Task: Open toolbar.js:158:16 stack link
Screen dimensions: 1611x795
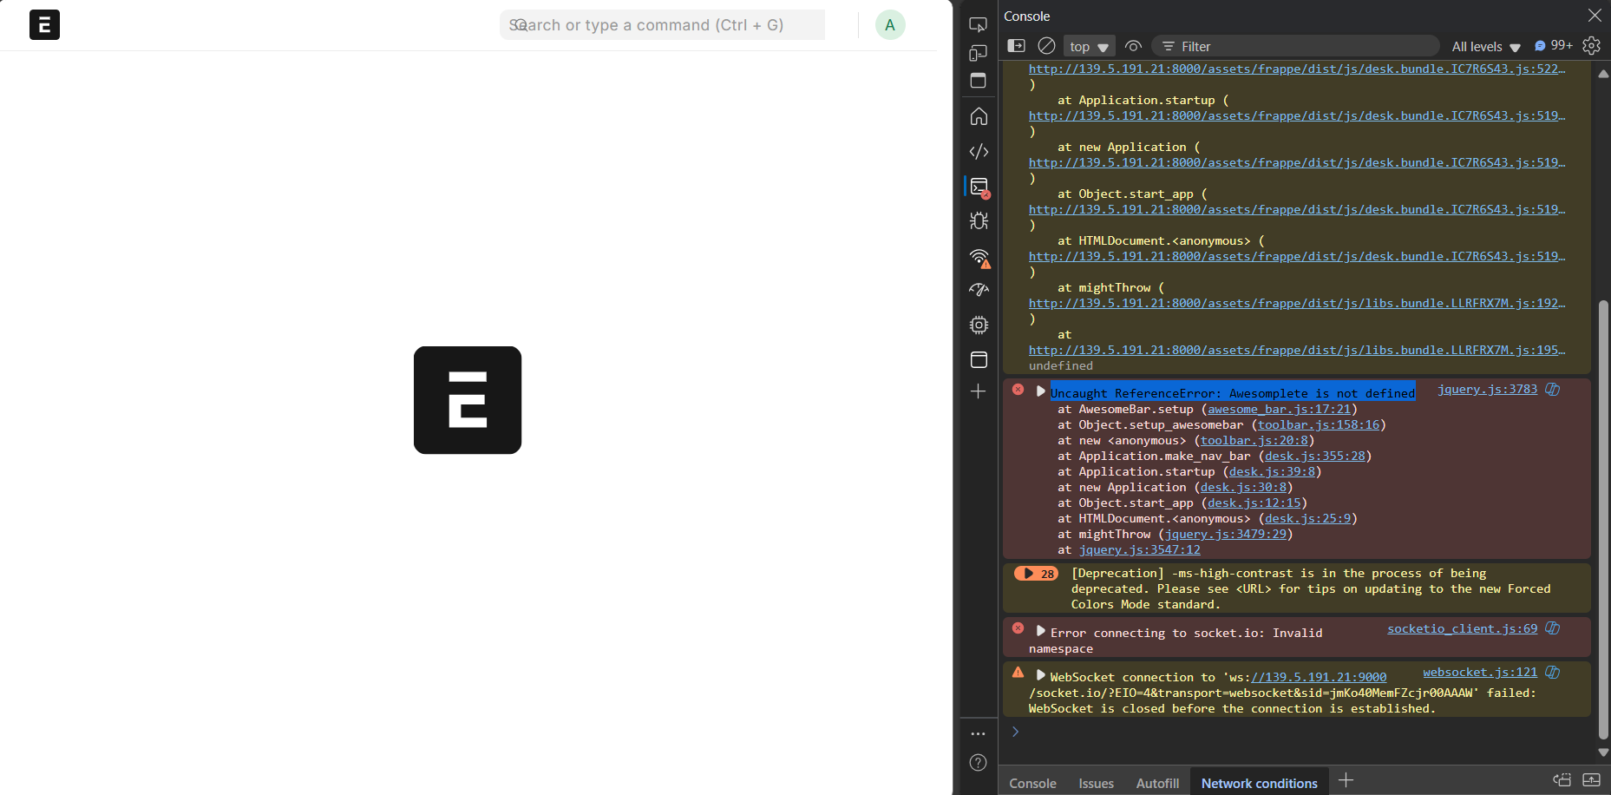Action: pyautogui.click(x=1319, y=425)
